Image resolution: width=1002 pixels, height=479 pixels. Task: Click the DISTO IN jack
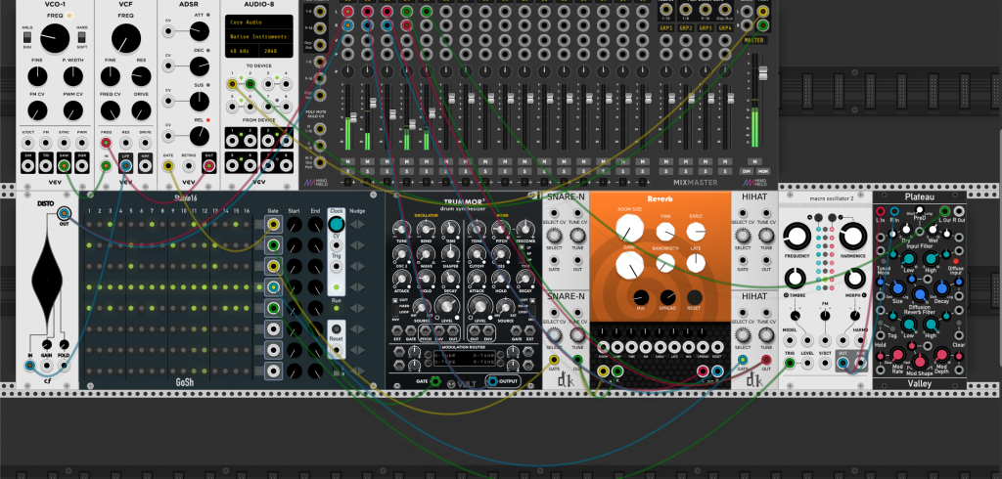(29, 366)
